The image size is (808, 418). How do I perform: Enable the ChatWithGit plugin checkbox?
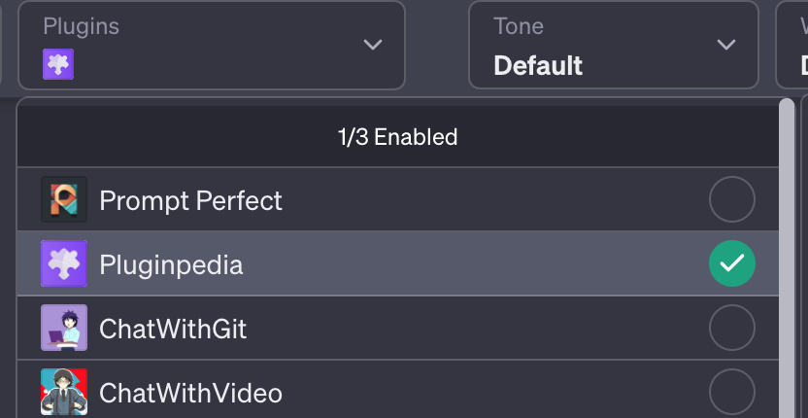tap(731, 329)
